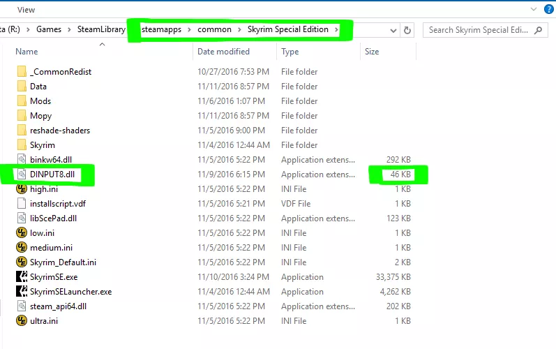Click the reshade-shaders folder name
Screen dimensions: 556x349
pos(60,131)
